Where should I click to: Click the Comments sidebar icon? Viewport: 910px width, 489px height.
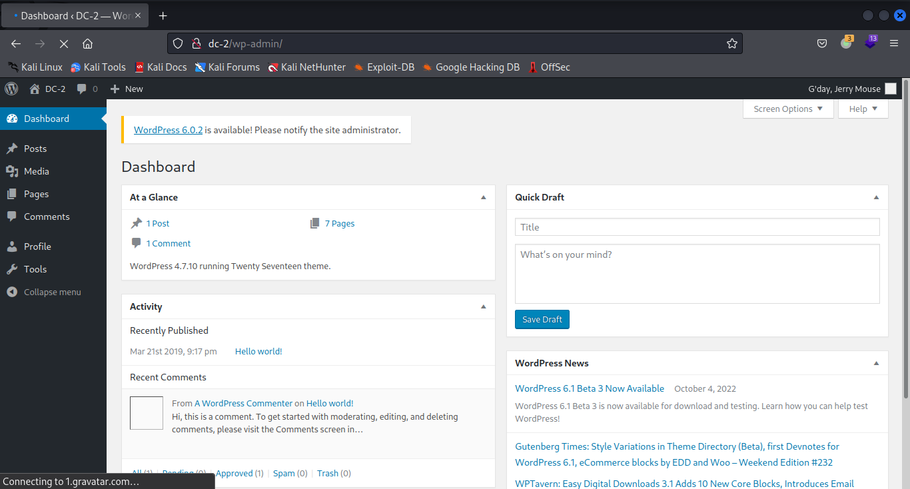click(12, 217)
